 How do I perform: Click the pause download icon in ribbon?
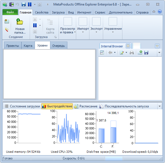pyautogui.click(x=35, y=25)
